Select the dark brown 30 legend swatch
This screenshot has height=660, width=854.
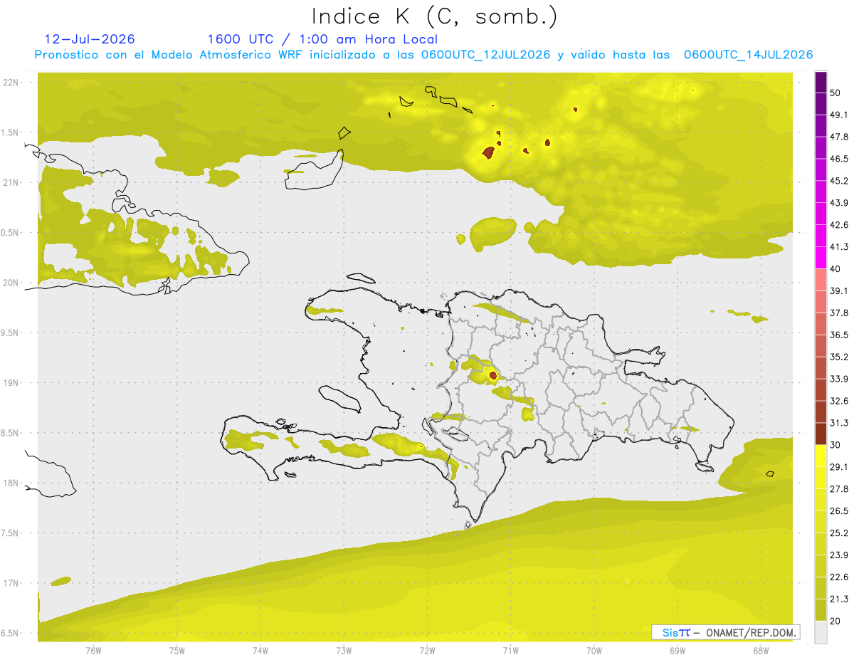[x=821, y=434]
